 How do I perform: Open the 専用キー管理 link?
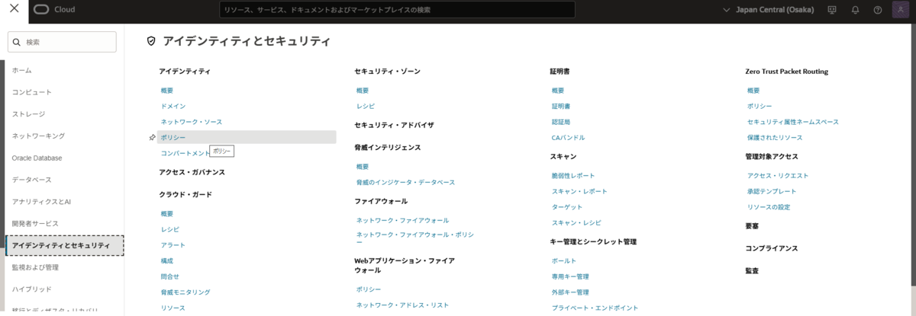click(x=570, y=276)
